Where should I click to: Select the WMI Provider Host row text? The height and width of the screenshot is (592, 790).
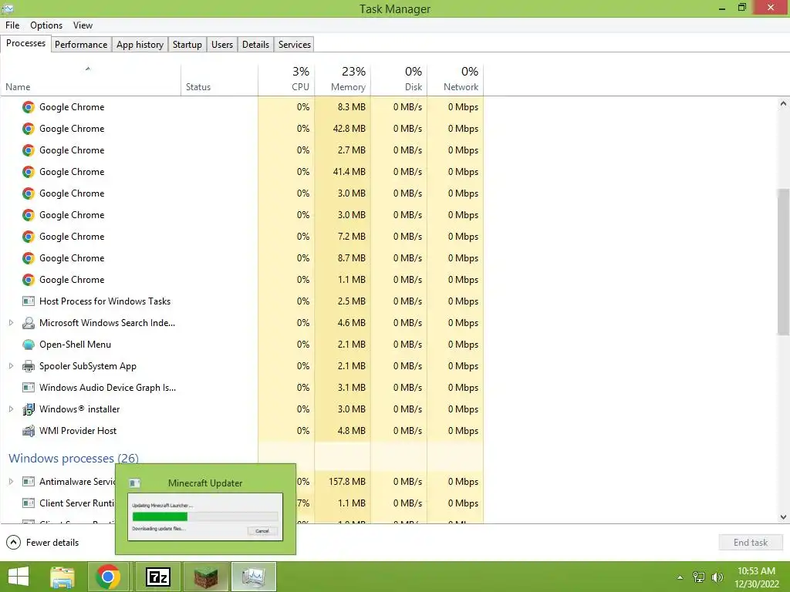click(78, 431)
